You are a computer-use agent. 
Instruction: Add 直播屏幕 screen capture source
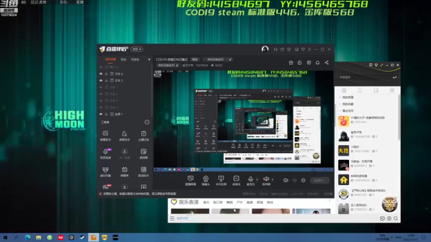(x=191, y=181)
